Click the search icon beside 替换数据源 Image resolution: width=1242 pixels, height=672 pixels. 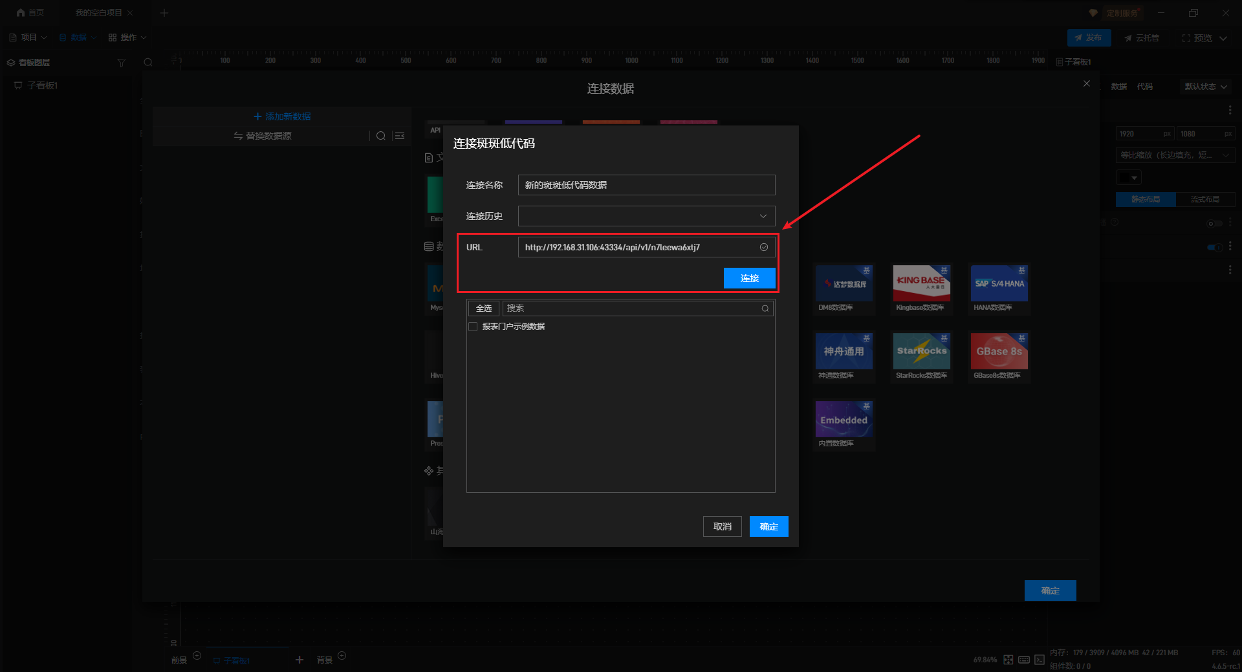381,136
